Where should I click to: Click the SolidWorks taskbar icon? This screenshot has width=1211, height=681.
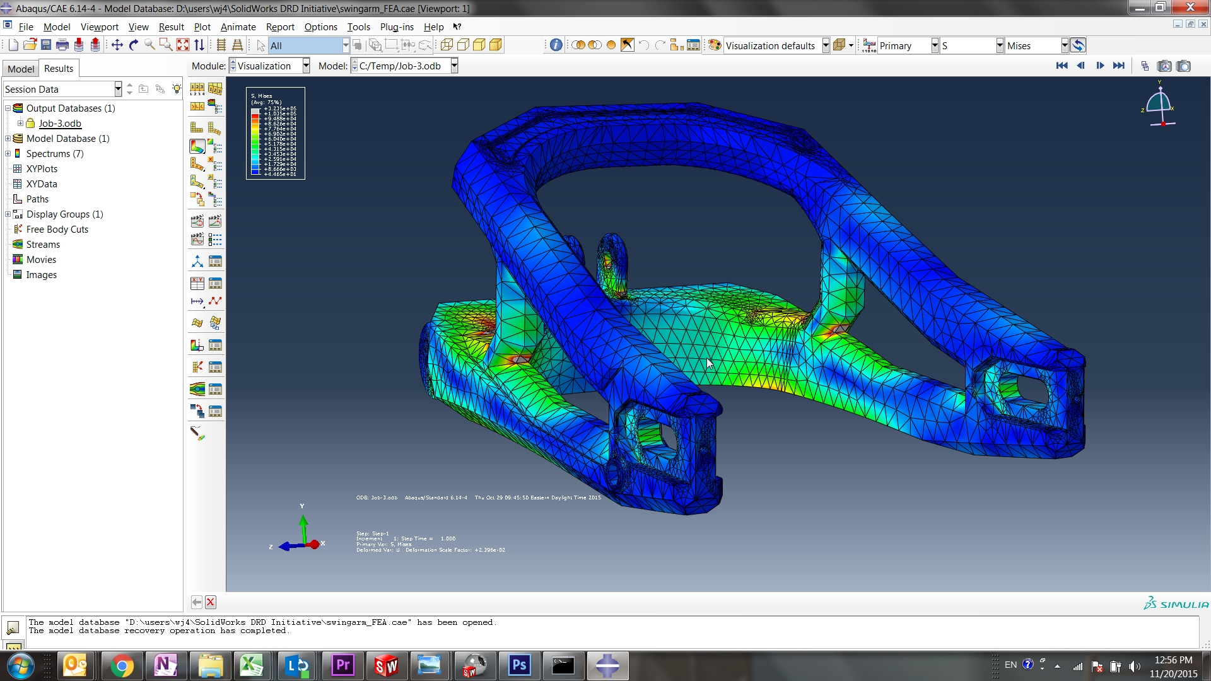point(386,665)
